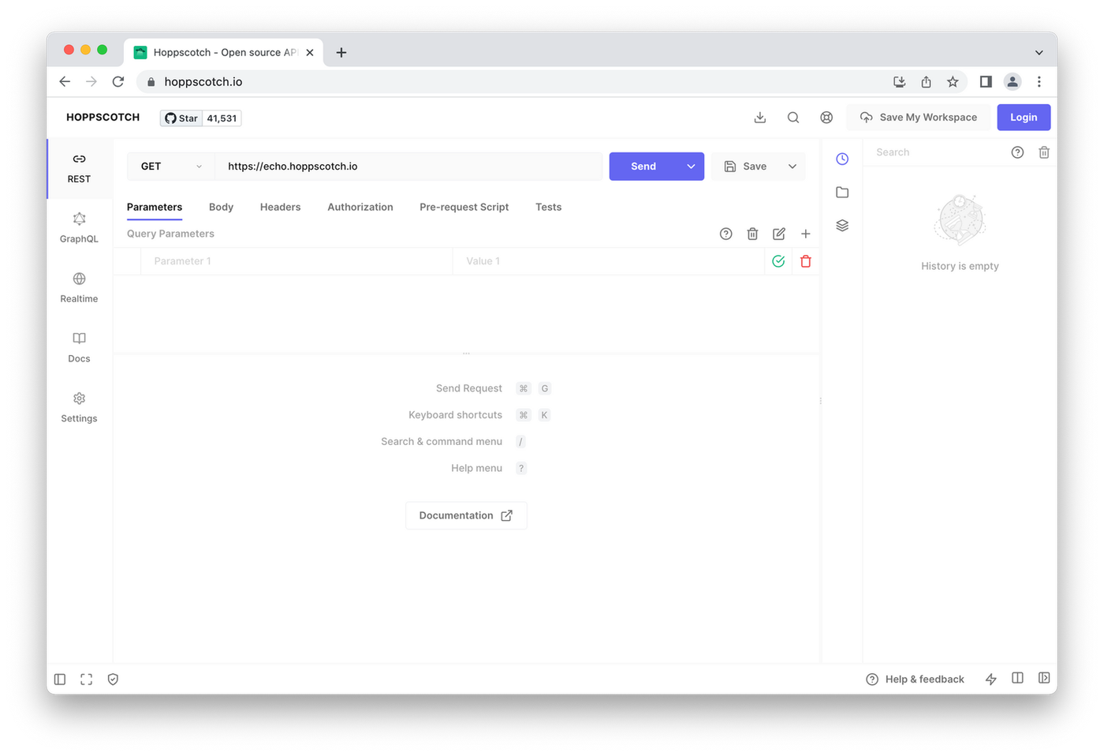
Task: Switch to the Authorization tab
Action: 360,207
